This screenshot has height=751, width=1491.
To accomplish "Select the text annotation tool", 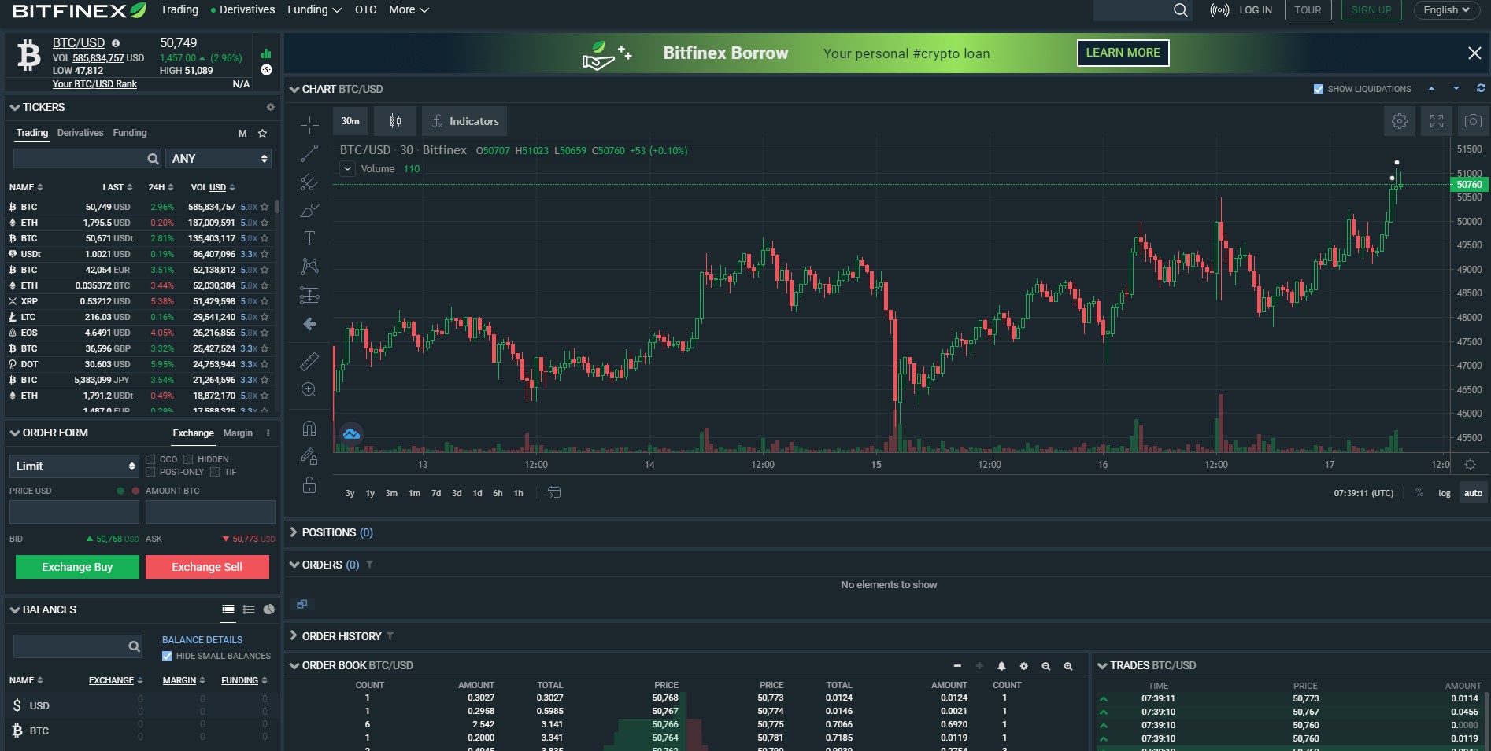I will pos(309,238).
